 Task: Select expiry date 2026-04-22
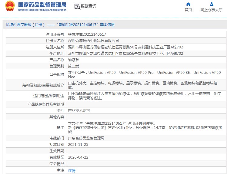(x=78, y=157)
